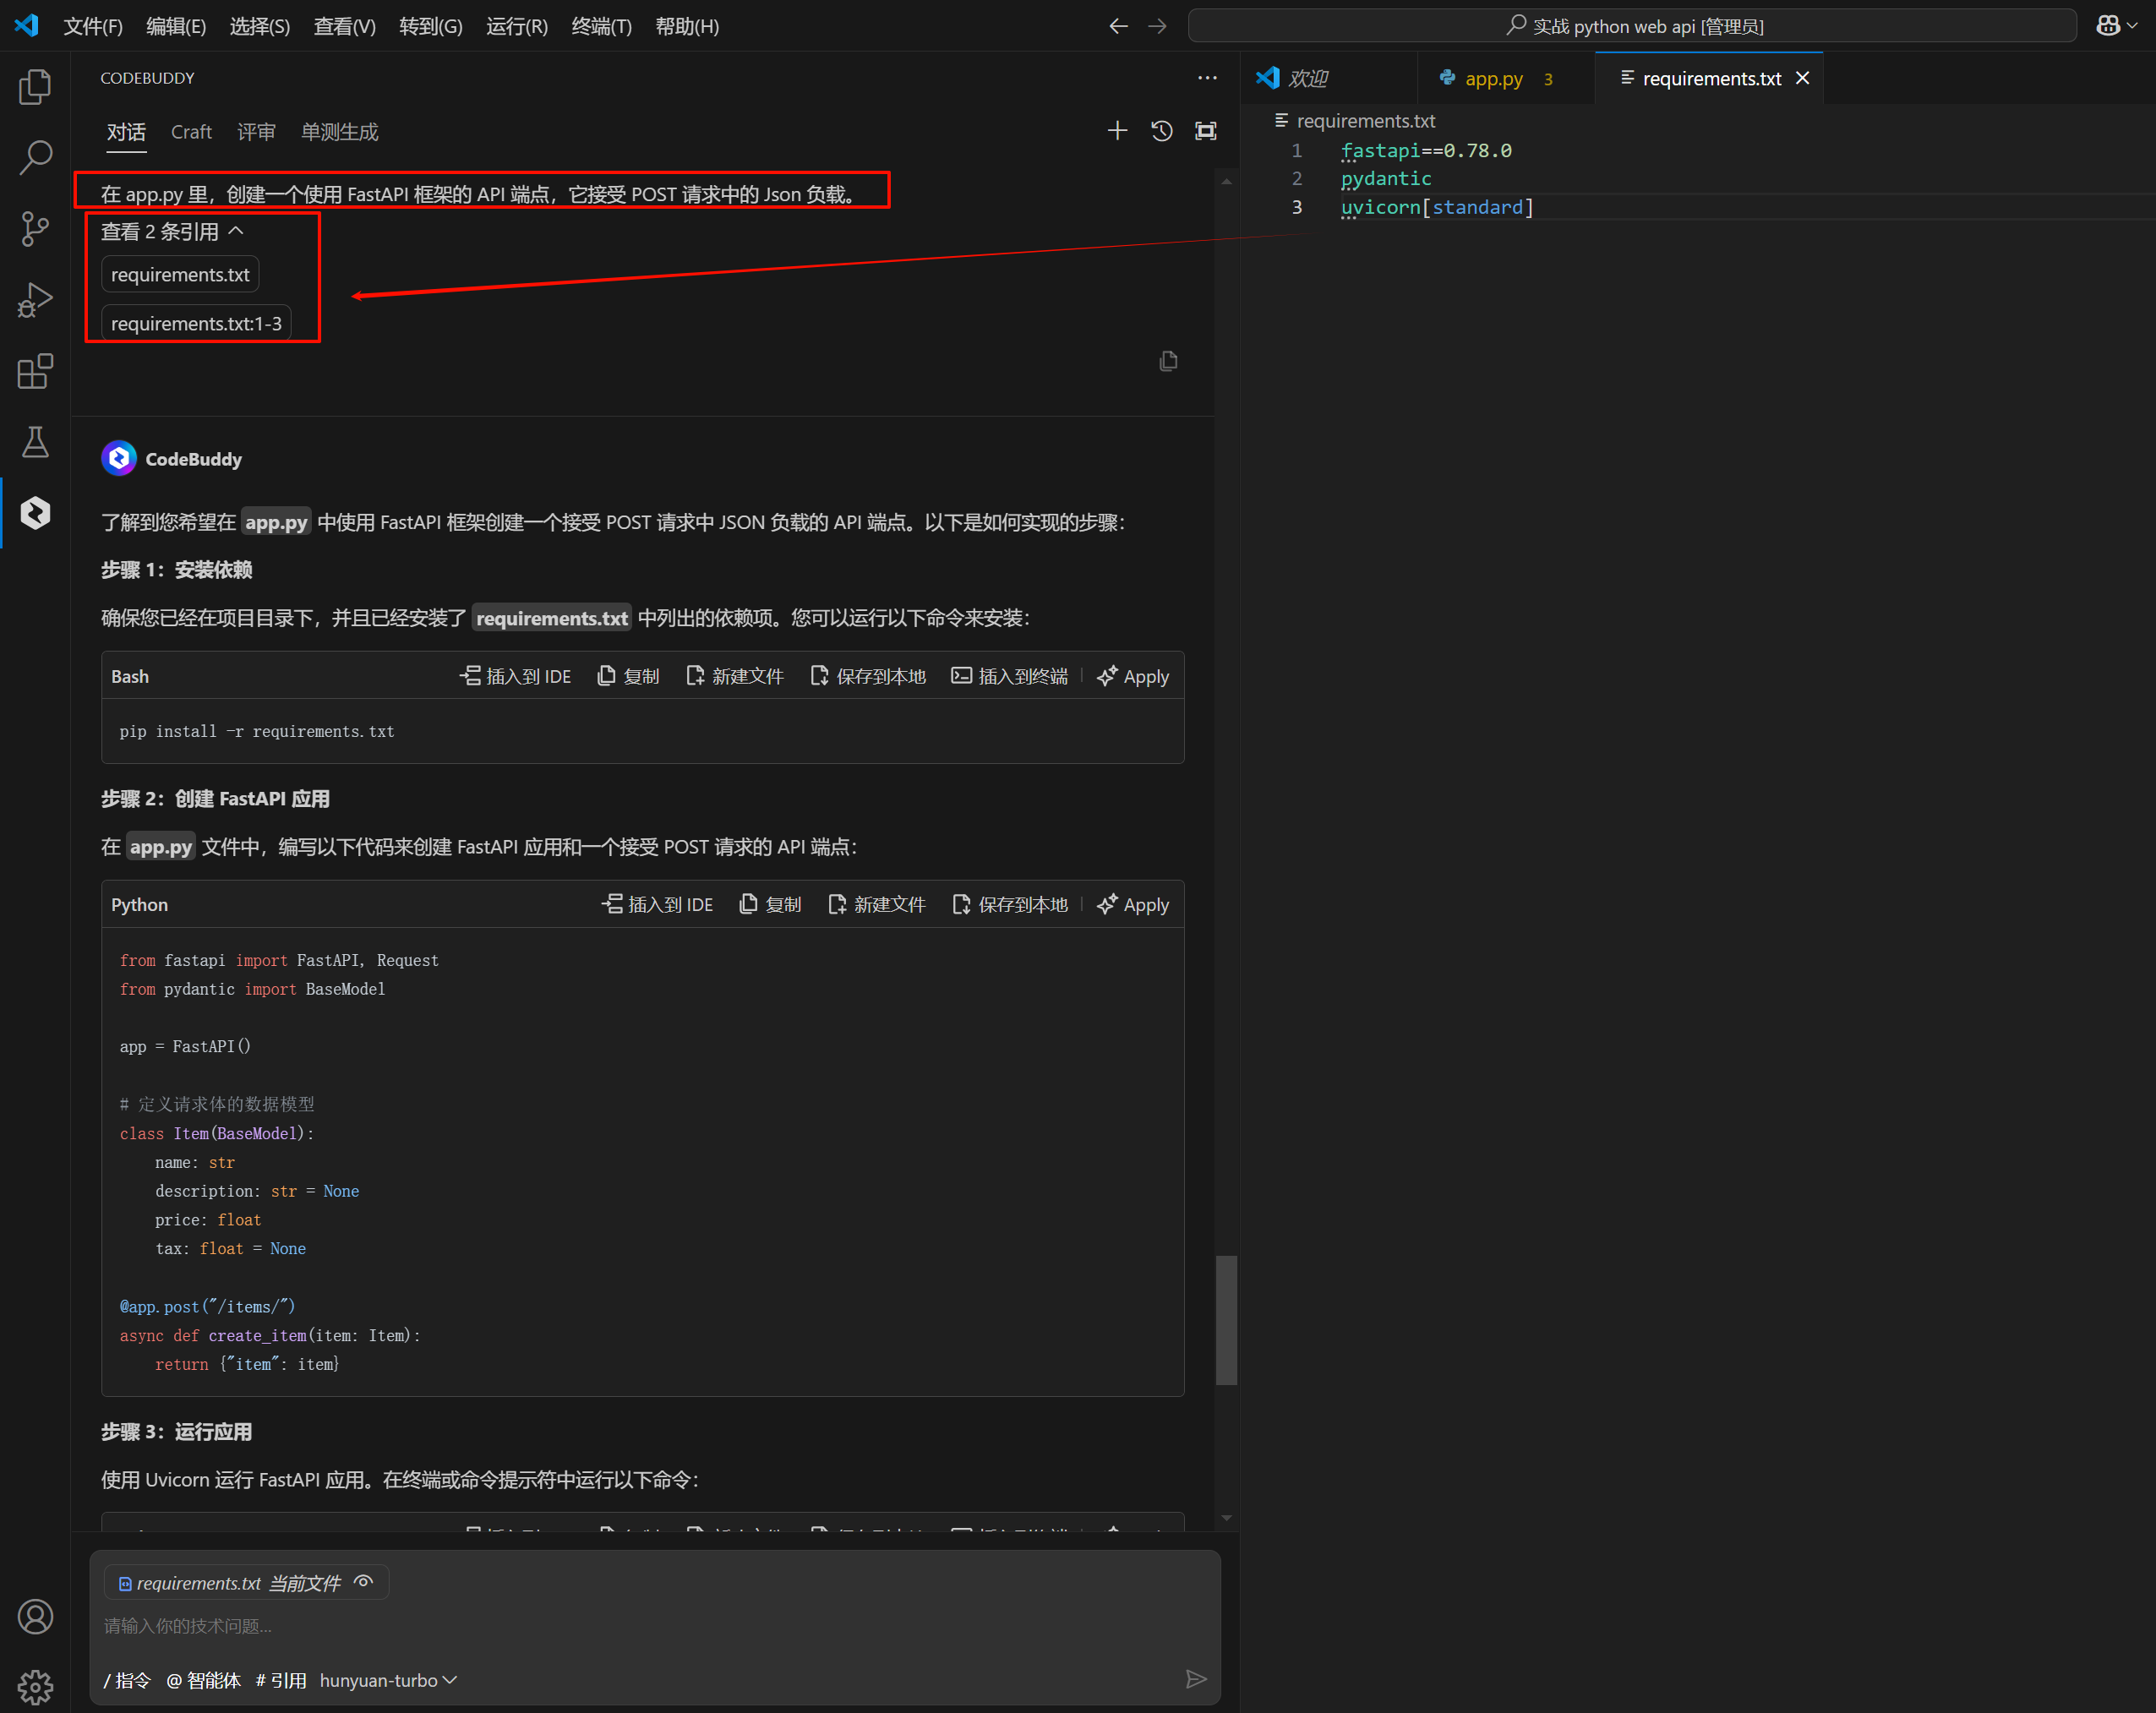
Task: Open the 终端(T) menu
Action: click(x=601, y=26)
